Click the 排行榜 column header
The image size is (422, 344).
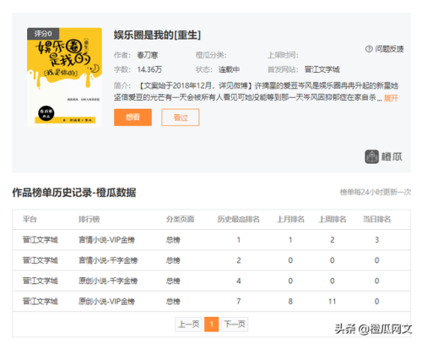point(89,219)
